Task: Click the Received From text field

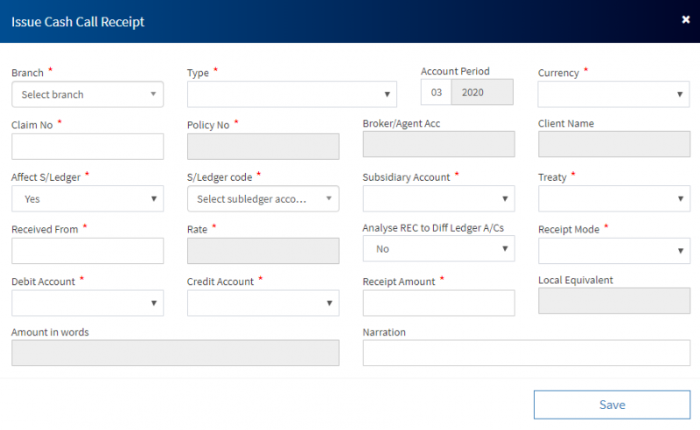Action: tap(87, 251)
